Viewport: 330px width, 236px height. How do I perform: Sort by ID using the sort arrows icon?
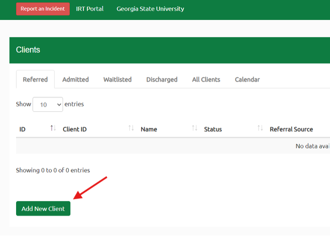point(53,128)
